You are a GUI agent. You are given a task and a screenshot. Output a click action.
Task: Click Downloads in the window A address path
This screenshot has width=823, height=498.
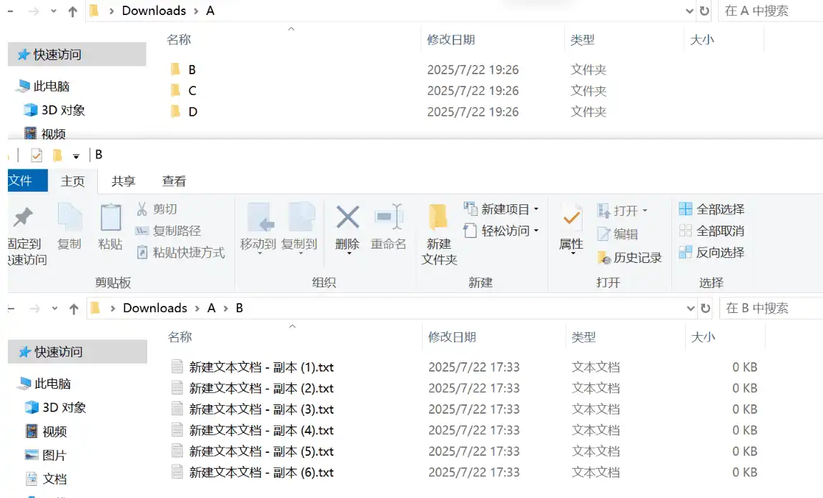pos(154,11)
